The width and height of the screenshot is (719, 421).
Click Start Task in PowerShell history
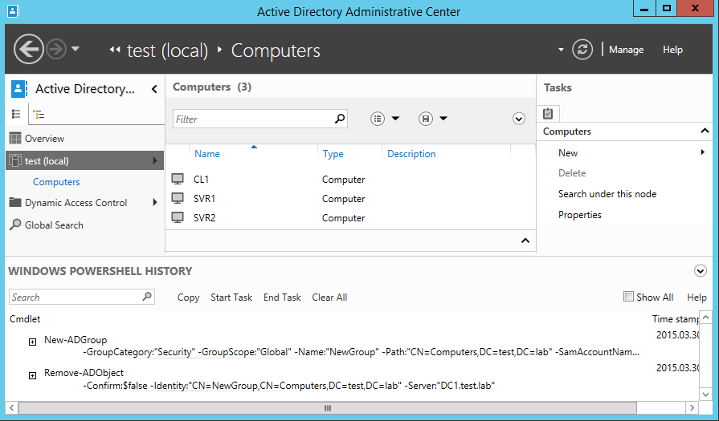click(x=231, y=298)
